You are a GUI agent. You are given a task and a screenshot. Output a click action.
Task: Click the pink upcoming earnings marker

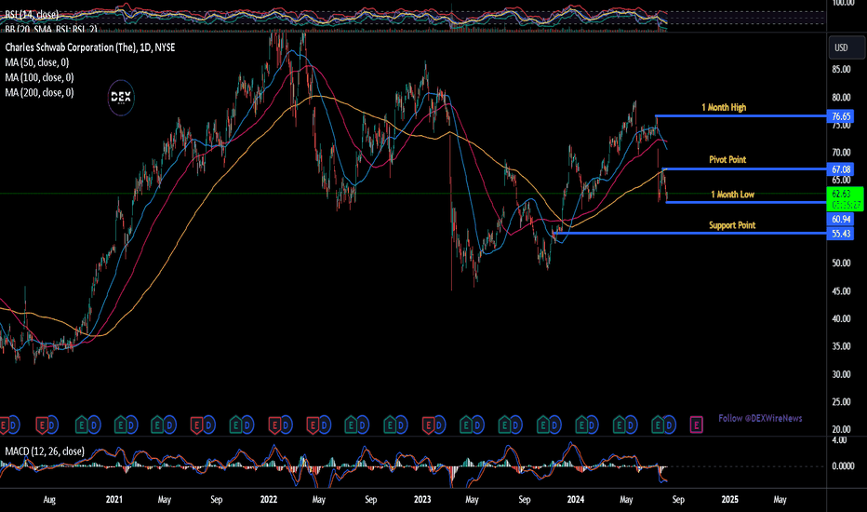pyautogui.click(x=696, y=425)
